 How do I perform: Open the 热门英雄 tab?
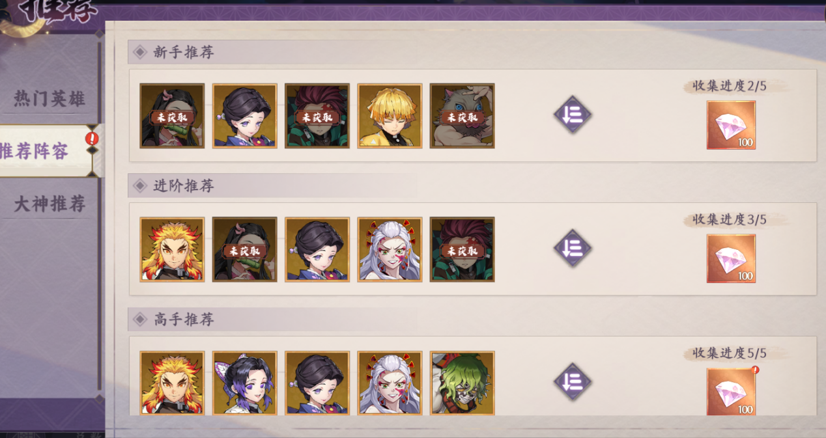click(50, 99)
